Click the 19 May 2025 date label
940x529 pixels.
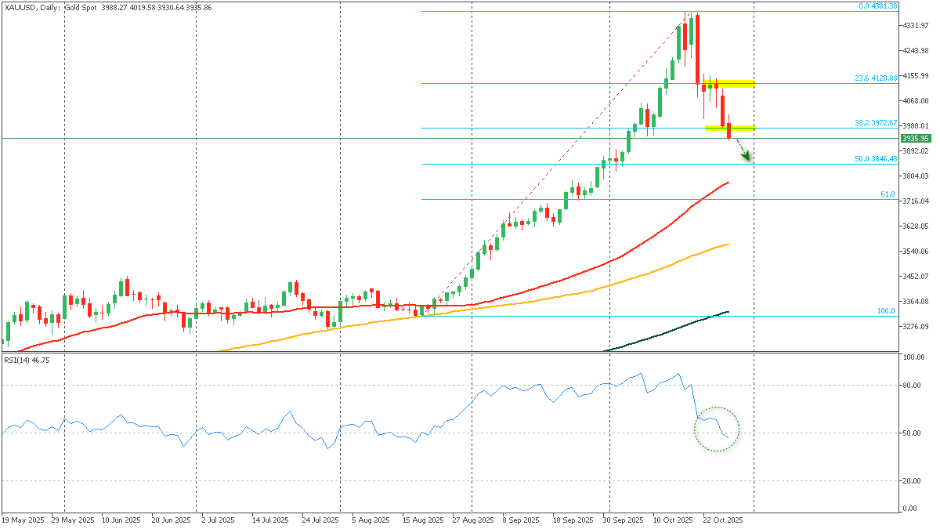point(22,520)
